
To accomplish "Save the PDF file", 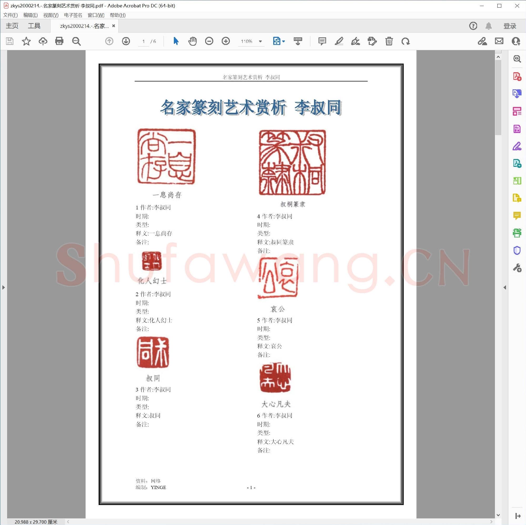I will click(10, 41).
